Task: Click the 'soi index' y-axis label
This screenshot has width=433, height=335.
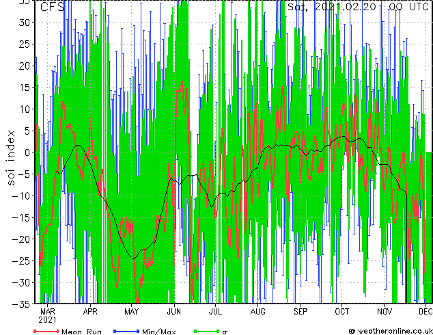Action: click(11, 157)
